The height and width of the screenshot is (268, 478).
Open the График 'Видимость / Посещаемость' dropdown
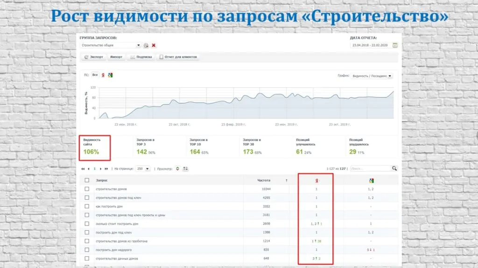click(372, 76)
